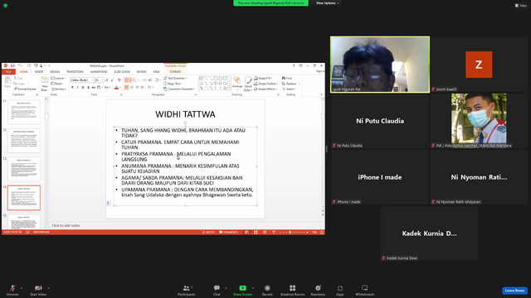The image size is (531, 298).
Task: Toggle bullet list formatting
Action: pyautogui.click(x=127, y=80)
